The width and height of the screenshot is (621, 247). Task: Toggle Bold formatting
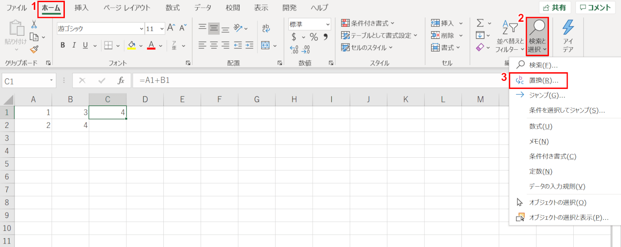pyautogui.click(x=63, y=45)
